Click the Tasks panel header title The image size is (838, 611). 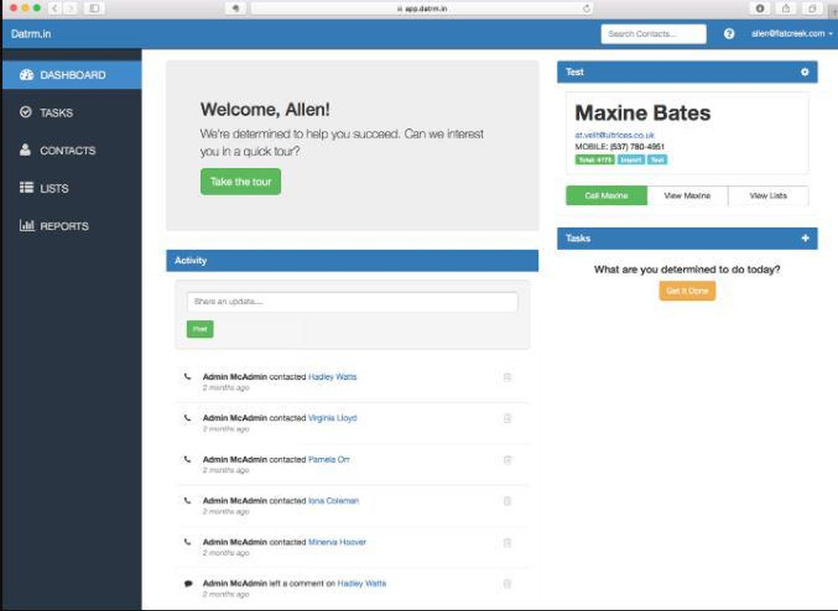(x=577, y=238)
